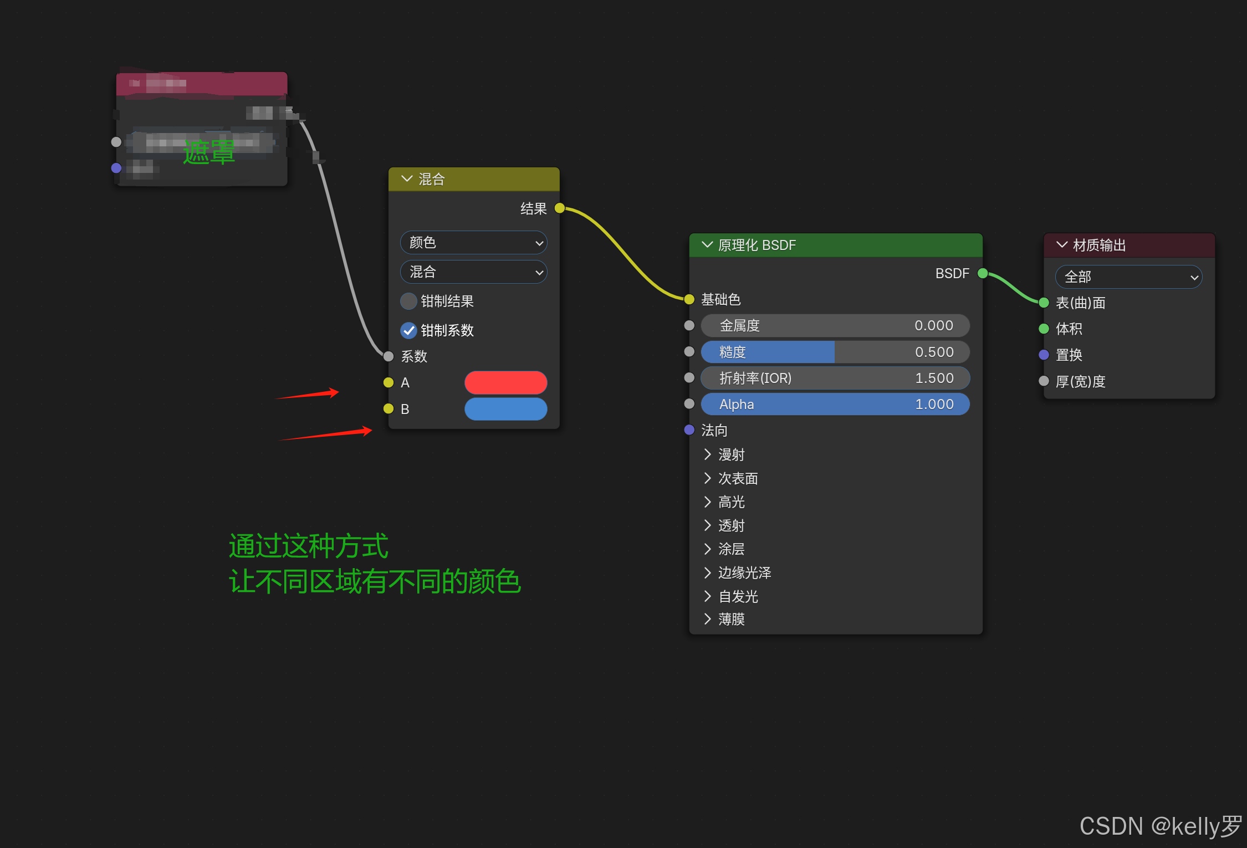1247x848 pixels.
Task: Click the purple 法向 input socket
Action: click(x=689, y=430)
